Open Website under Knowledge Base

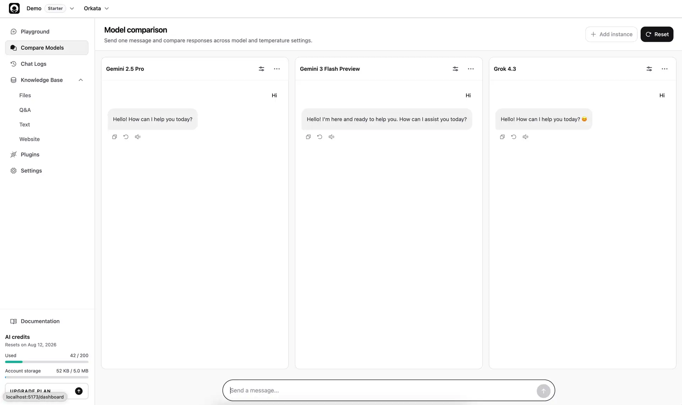coord(29,139)
